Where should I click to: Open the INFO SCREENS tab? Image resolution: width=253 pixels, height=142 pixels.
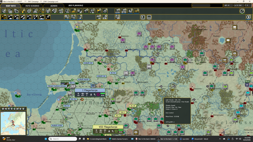click(x=32, y=6)
